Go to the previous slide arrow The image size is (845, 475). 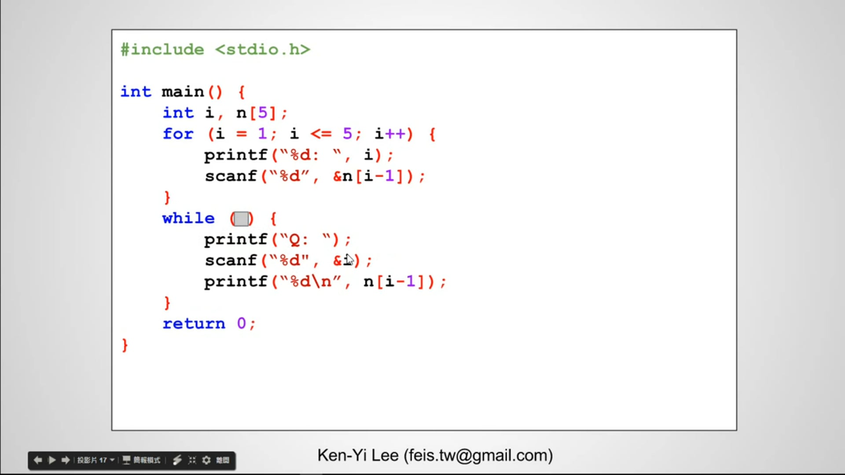coord(38,460)
